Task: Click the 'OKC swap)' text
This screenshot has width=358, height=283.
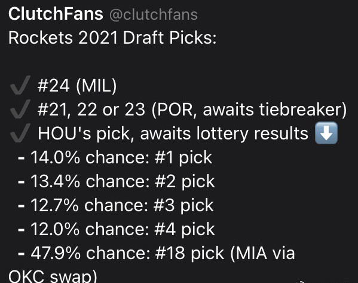Action: 53,276
